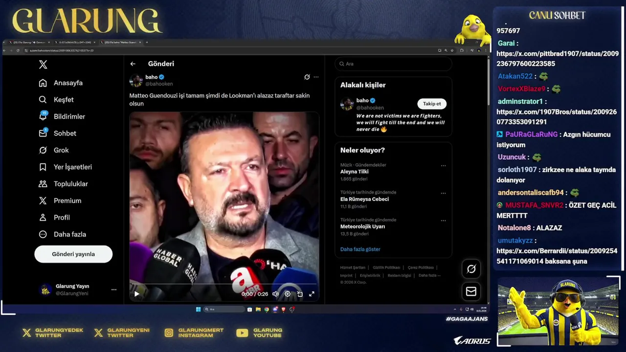The width and height of the screenshot is (626, 352).
Task: Click the video progress bar
Action: (x=224, y=284)
